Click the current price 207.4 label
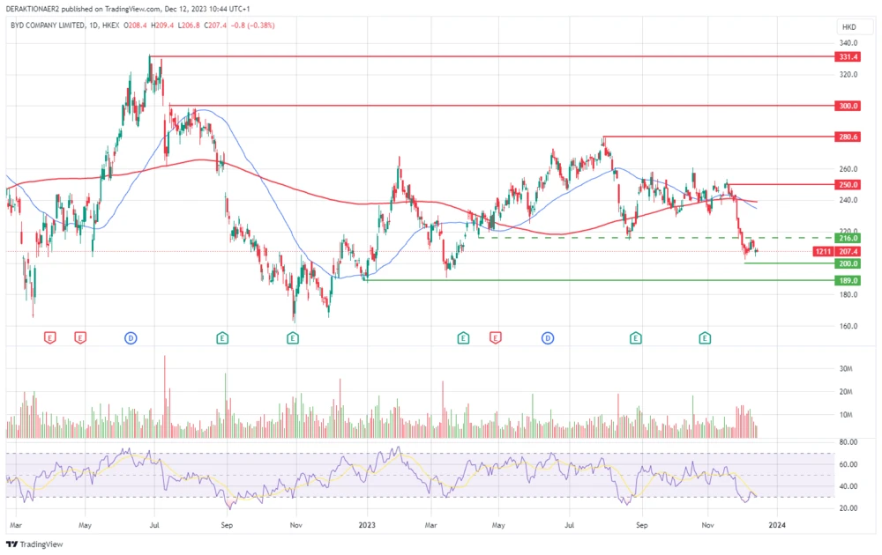This screenshot has height=555, width=882. [x=848, y=252]
